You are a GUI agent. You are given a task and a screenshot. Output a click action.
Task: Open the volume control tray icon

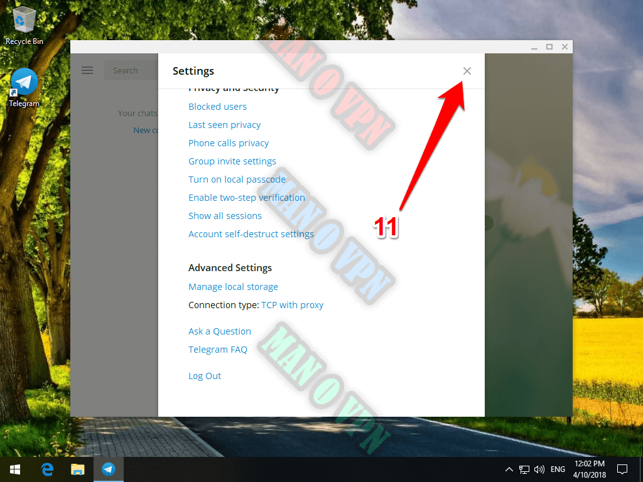(x=539, y=469)
